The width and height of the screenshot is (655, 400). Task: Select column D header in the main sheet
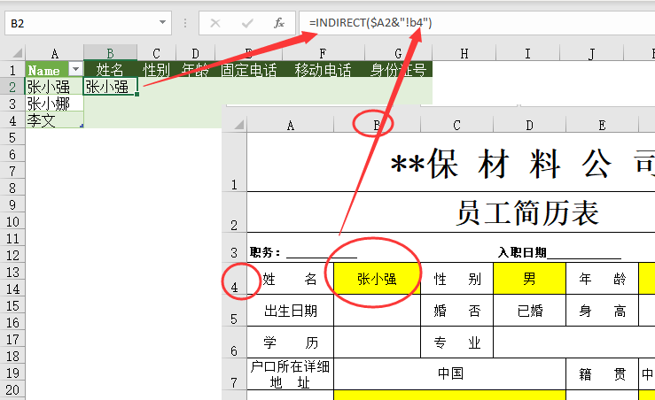point(195,53)
